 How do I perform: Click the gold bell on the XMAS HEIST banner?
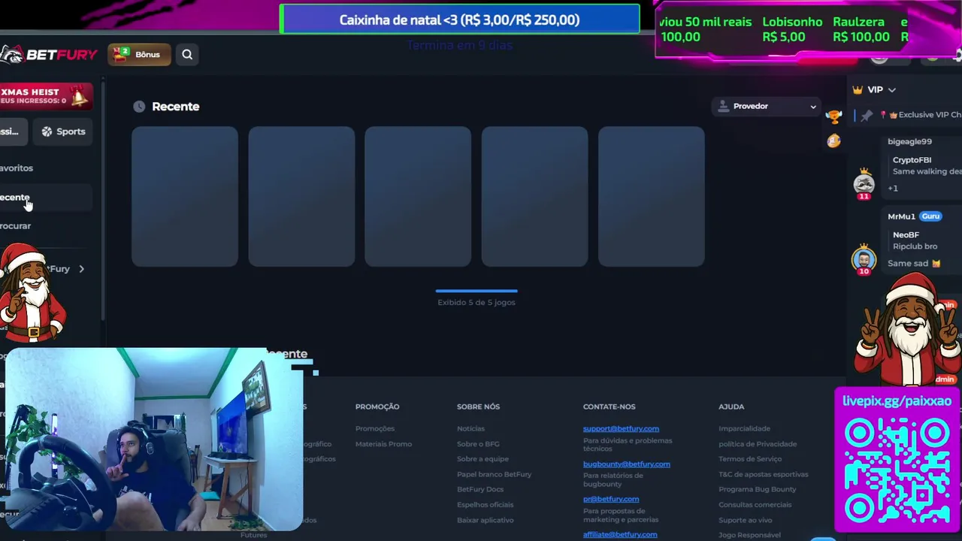[x=79, y=96]
